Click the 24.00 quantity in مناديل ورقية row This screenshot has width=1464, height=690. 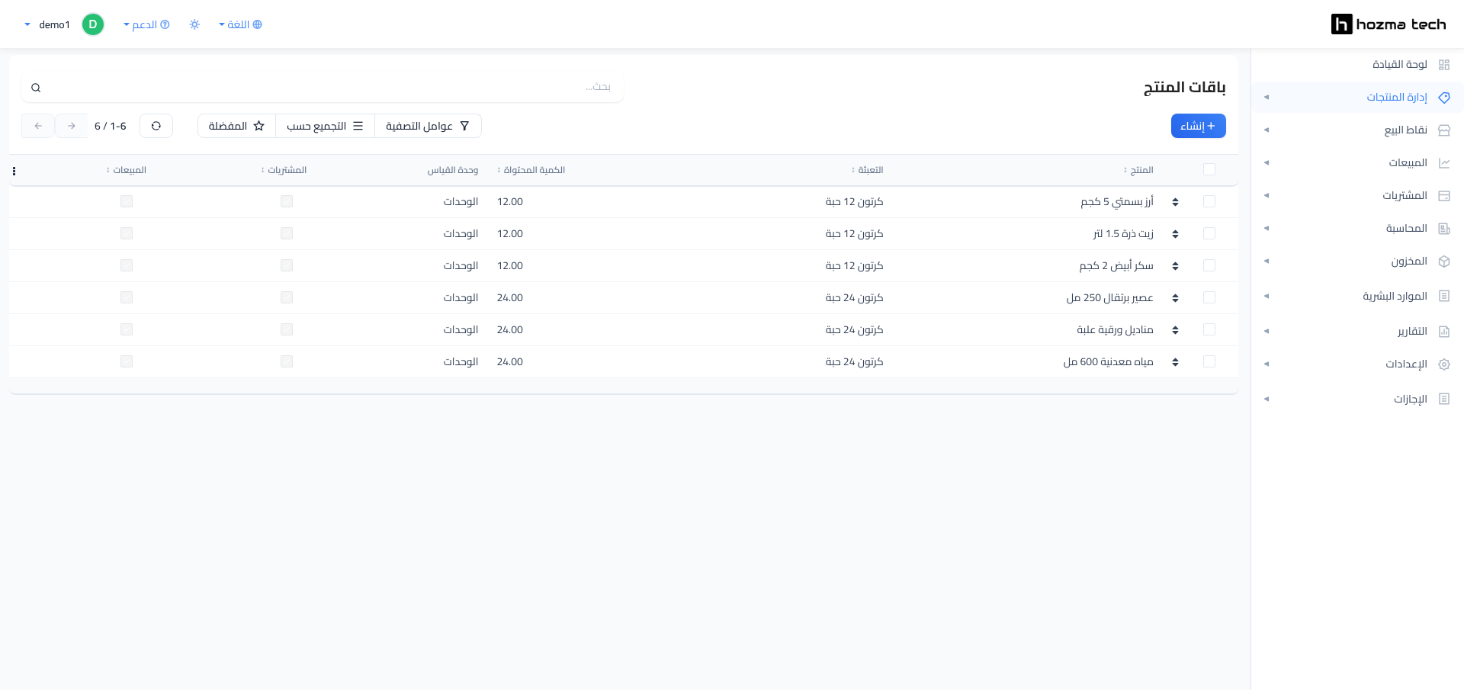[x=510, y=330]
